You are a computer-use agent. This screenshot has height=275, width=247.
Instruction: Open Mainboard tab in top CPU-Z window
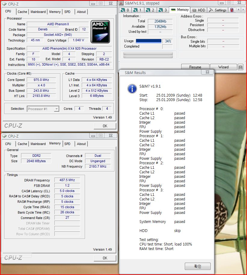38,12
